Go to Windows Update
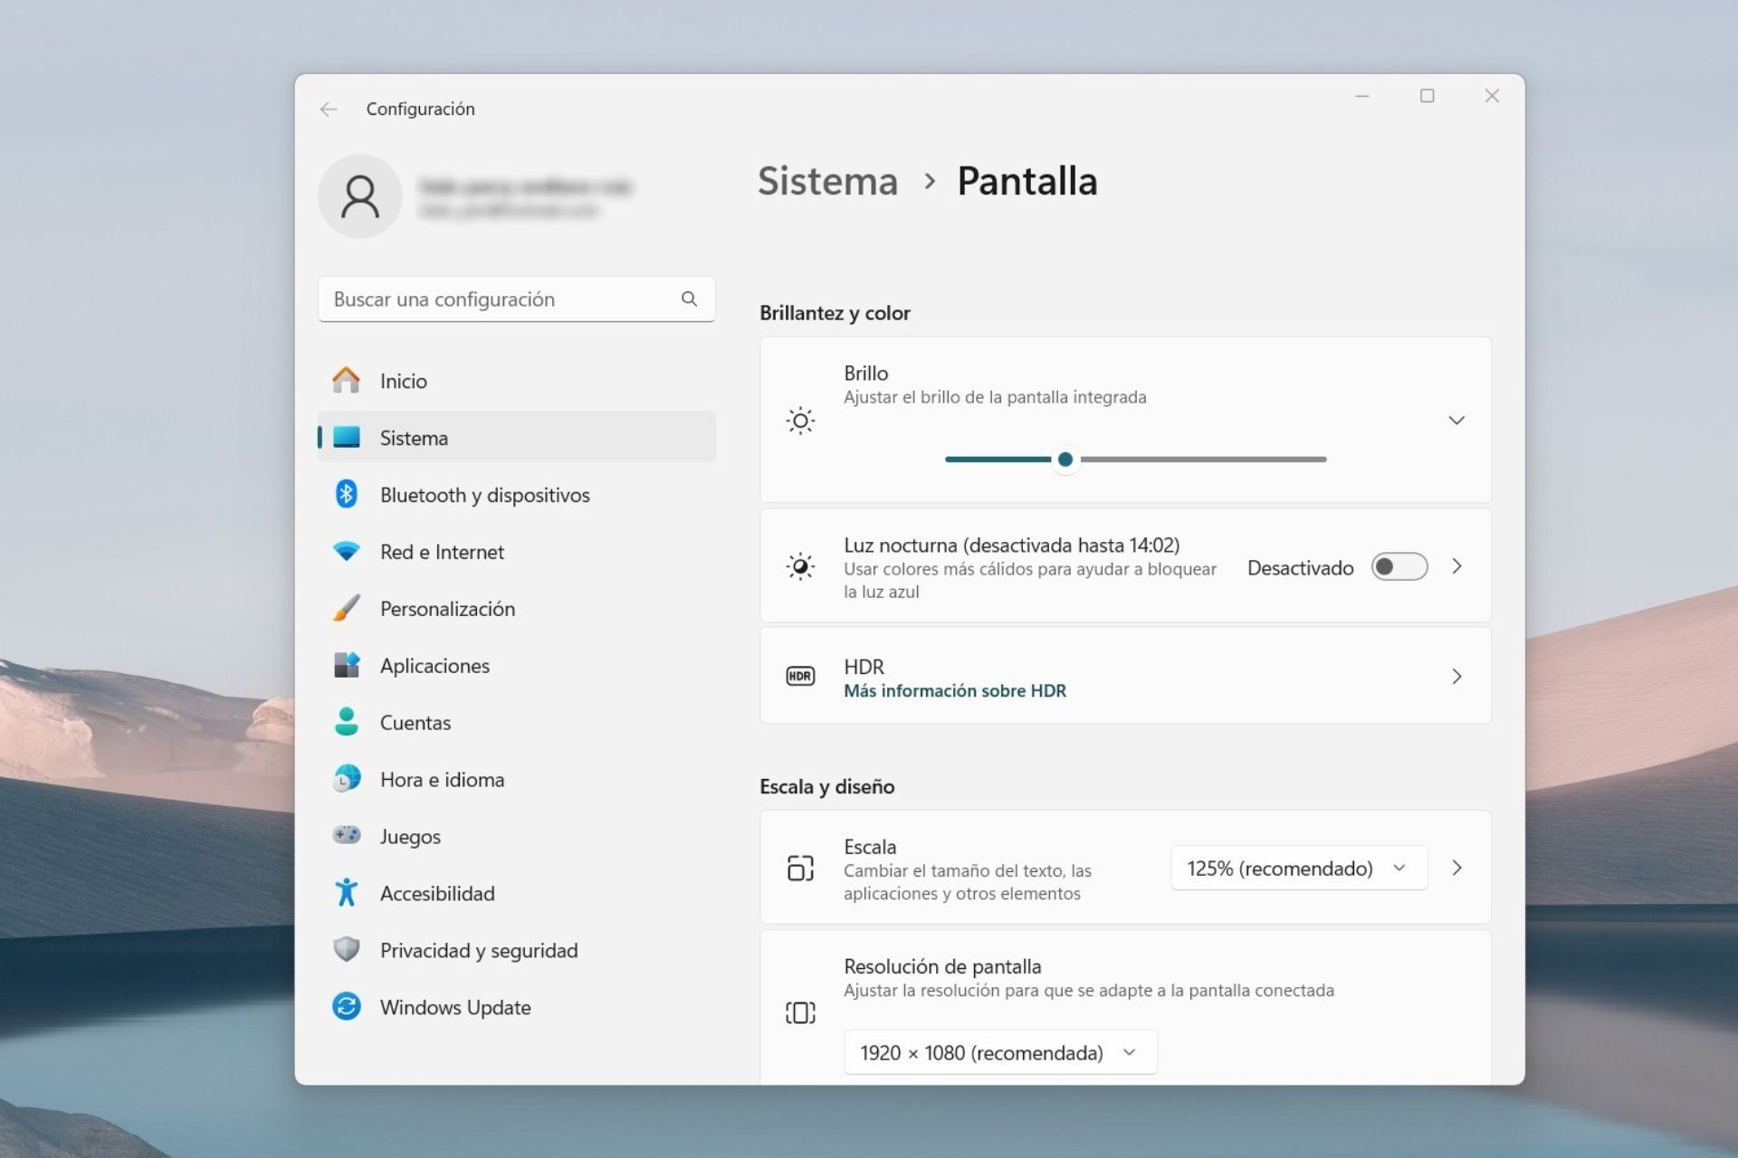The image size is (1738, 1158). click(516, 1008)
